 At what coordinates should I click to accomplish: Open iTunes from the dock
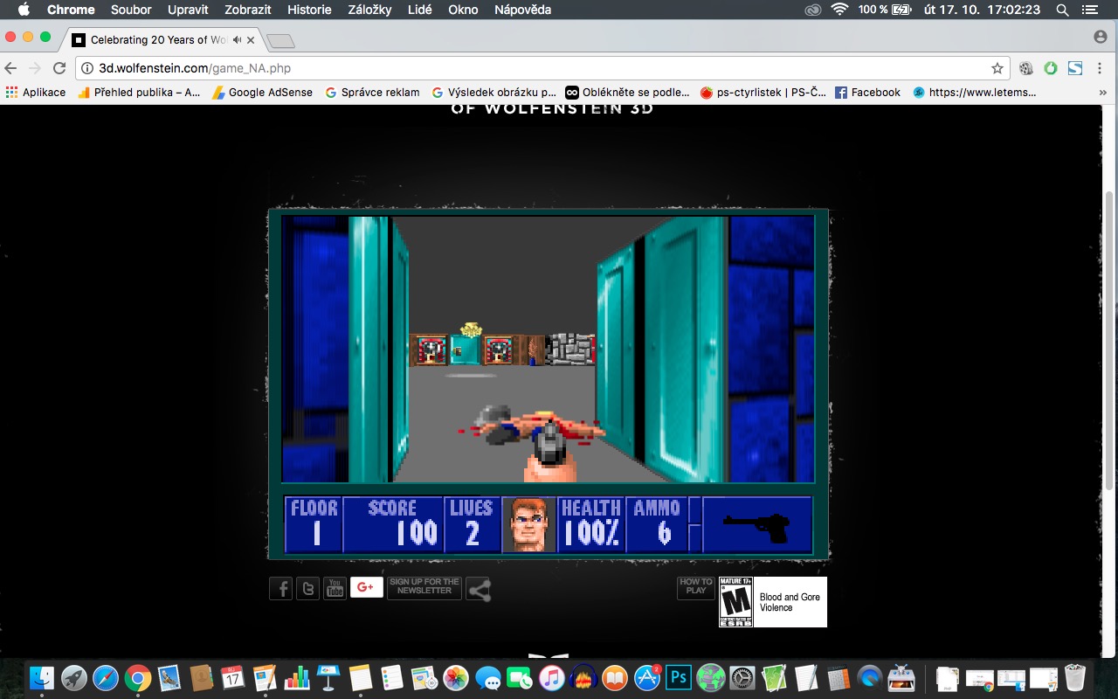(550, 677)
